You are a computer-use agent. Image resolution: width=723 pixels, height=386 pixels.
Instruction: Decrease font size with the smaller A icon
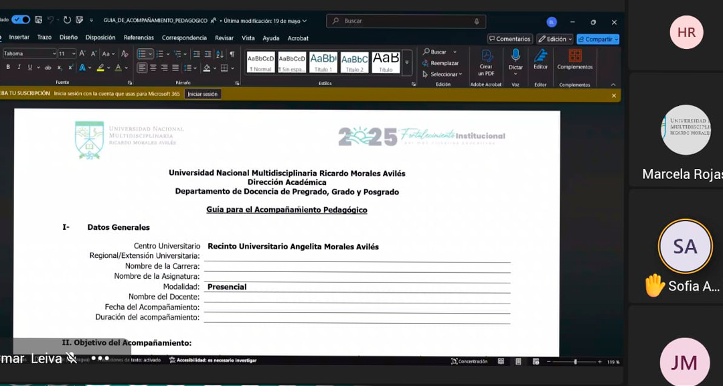(94, 54)
